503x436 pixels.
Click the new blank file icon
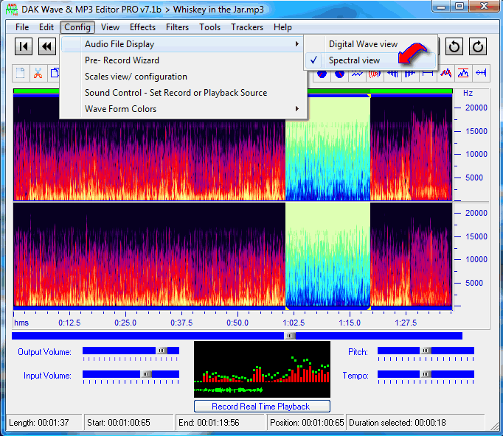click(x=21, y=73)
